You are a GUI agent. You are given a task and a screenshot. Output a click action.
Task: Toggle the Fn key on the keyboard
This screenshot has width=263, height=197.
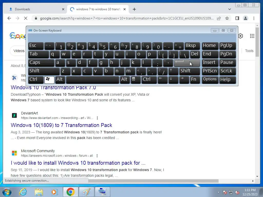pyautogui.click(x=195, y=80)
